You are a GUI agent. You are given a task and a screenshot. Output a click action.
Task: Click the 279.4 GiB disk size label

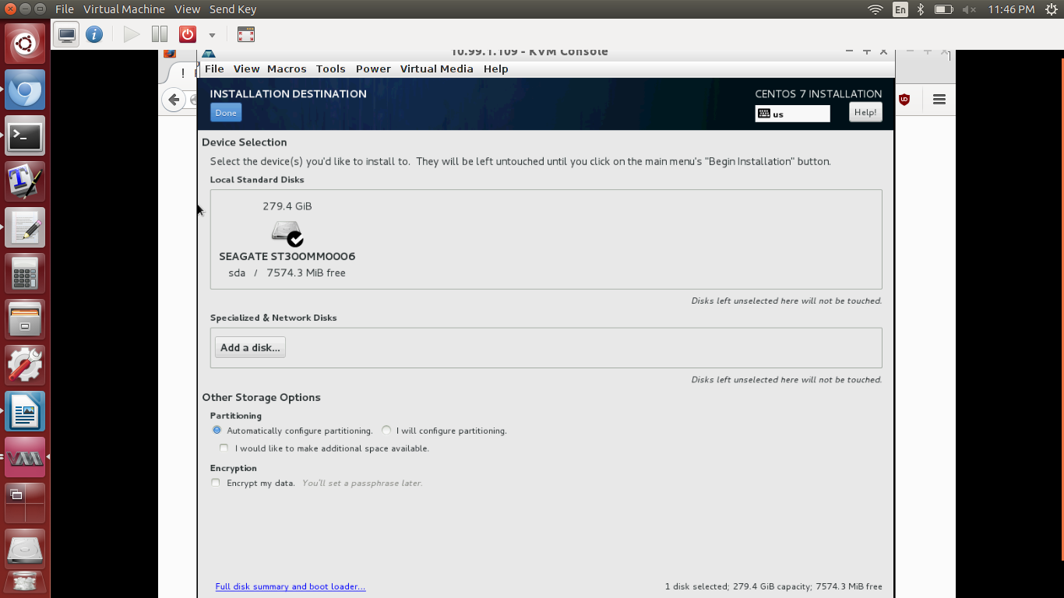pyautogui.click(x=287, y=206)
